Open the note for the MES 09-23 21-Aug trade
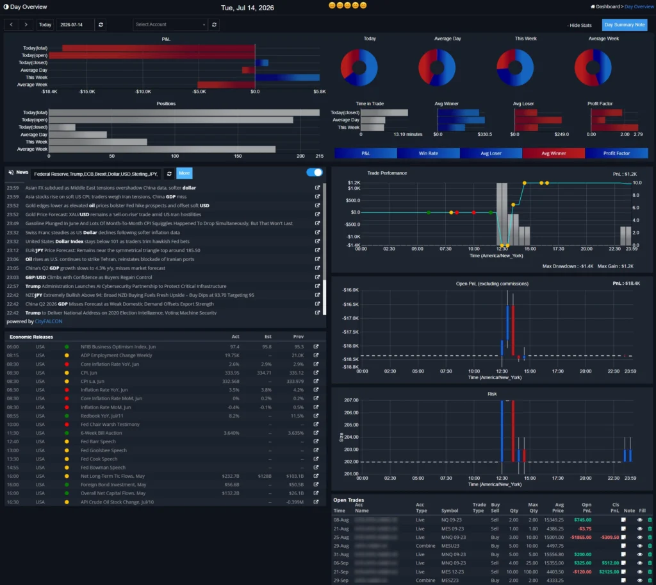 623,529
